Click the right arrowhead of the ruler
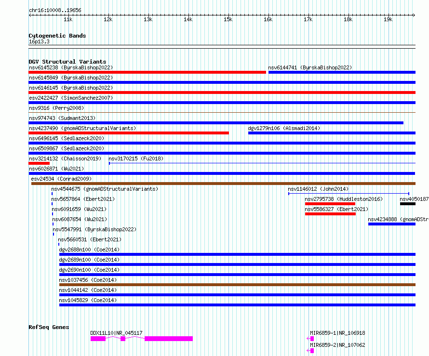 coord(414,15)
